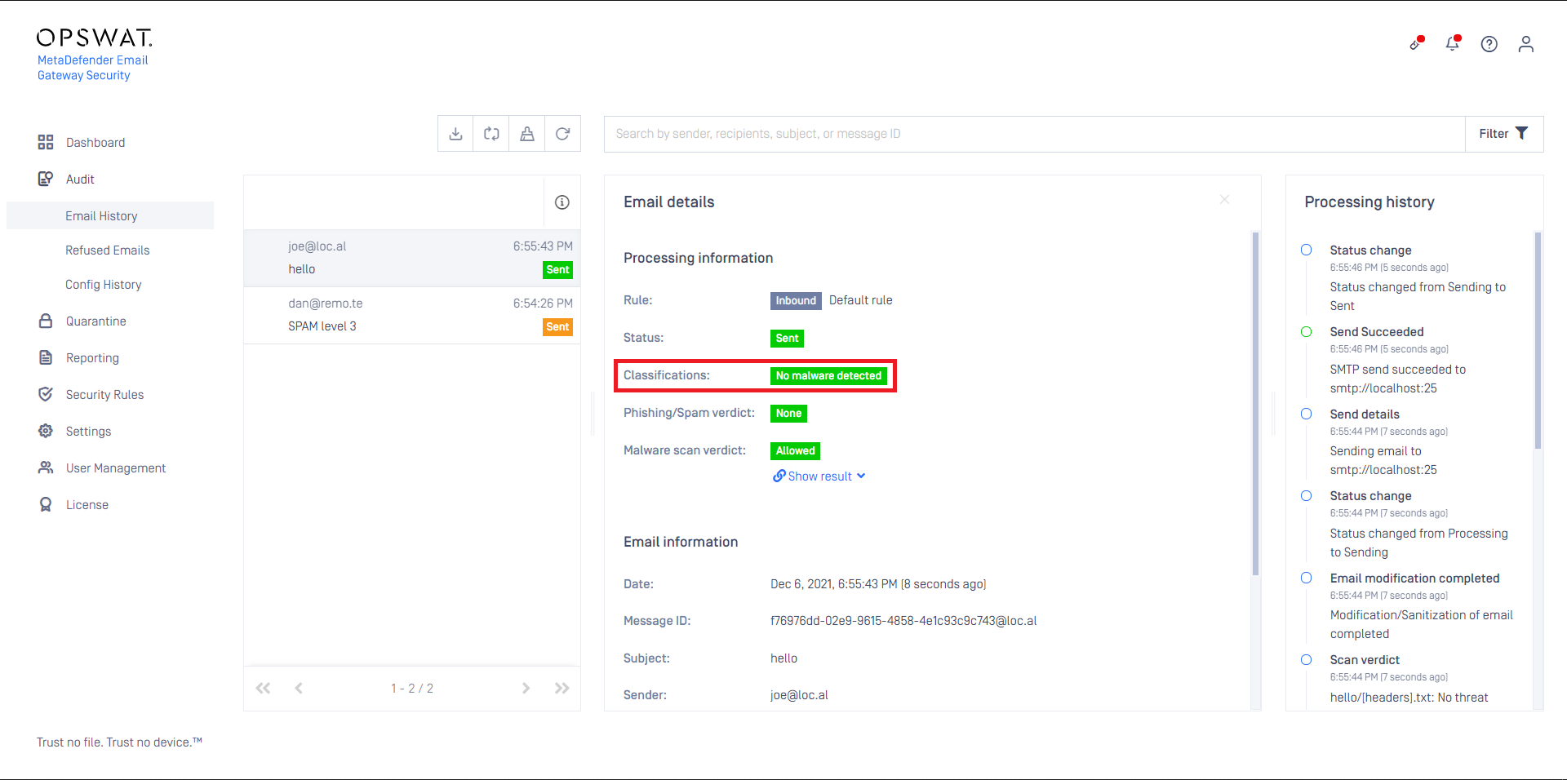This screenshot has height=780, width=1567.
Task: Click the OPSWAT logo
Action: pos(95,38)
